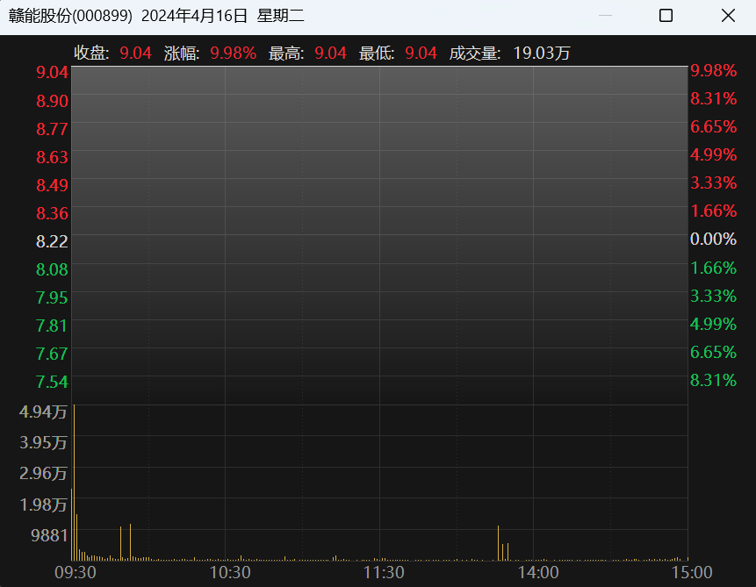
Task: Click the maximize window button
Action: point(666,16)
